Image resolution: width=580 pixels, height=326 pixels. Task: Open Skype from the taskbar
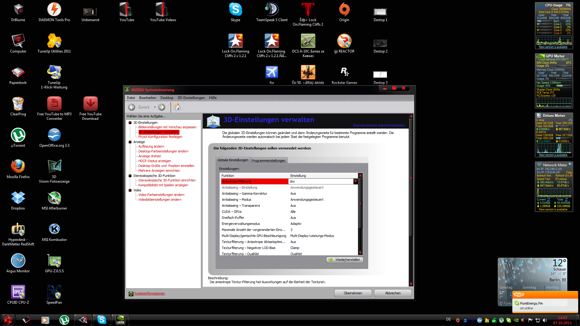(102, 320)
